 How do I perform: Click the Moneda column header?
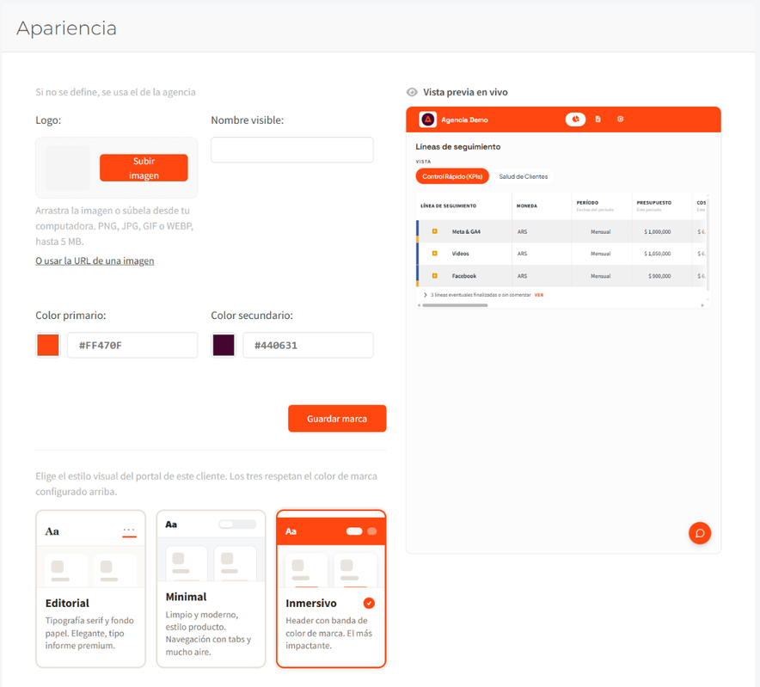point(526,206)
